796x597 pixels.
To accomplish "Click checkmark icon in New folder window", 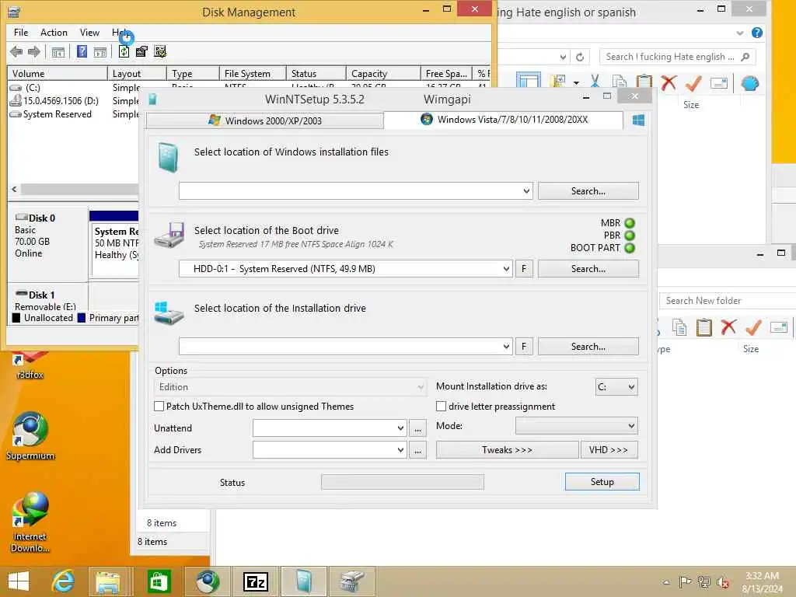I will click(753, 327).
